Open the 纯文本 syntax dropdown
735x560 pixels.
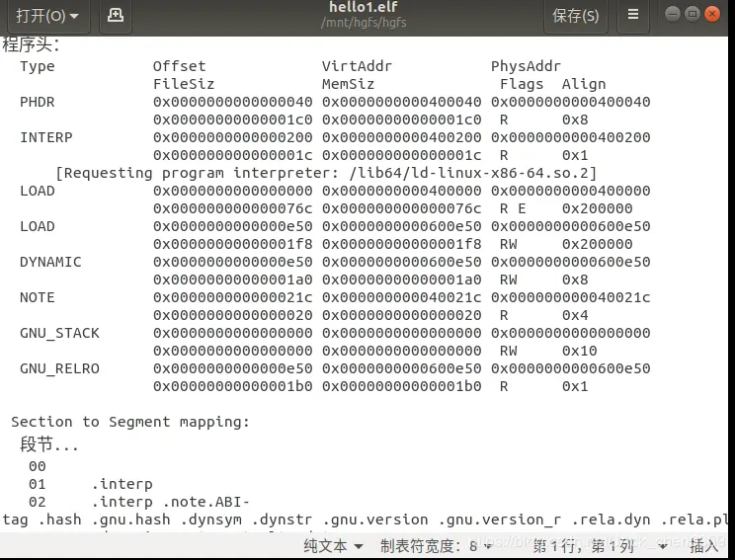pos(333,546)
